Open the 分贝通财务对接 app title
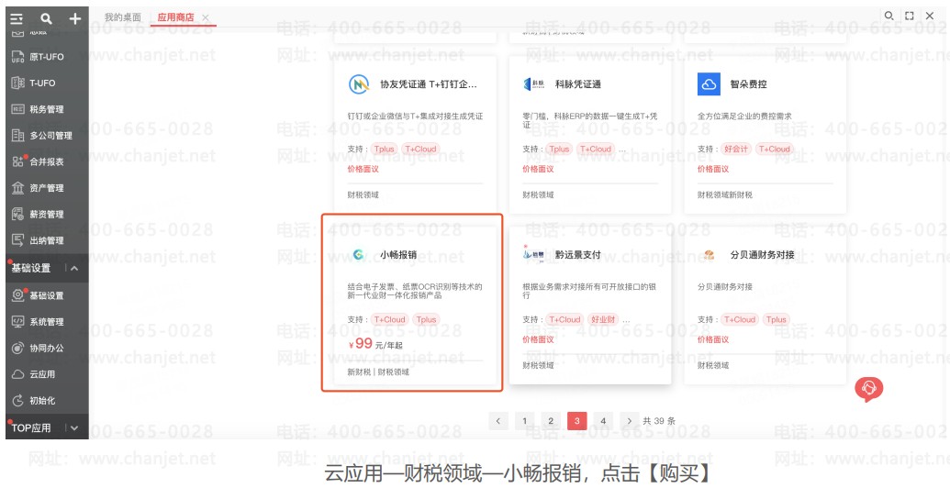 (x=762, y=255)
